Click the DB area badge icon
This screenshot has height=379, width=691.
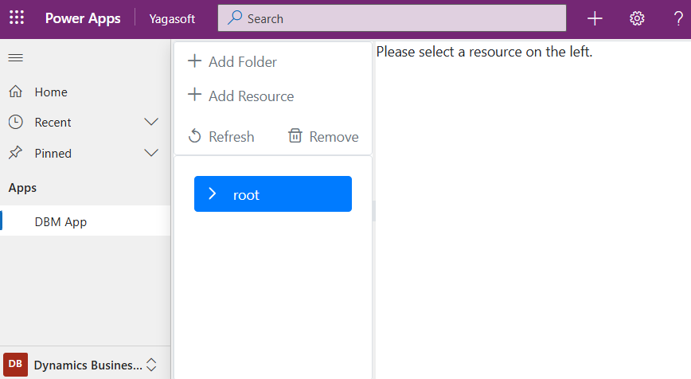coord(15,365)
